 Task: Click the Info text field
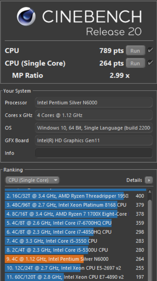[94, 153]
